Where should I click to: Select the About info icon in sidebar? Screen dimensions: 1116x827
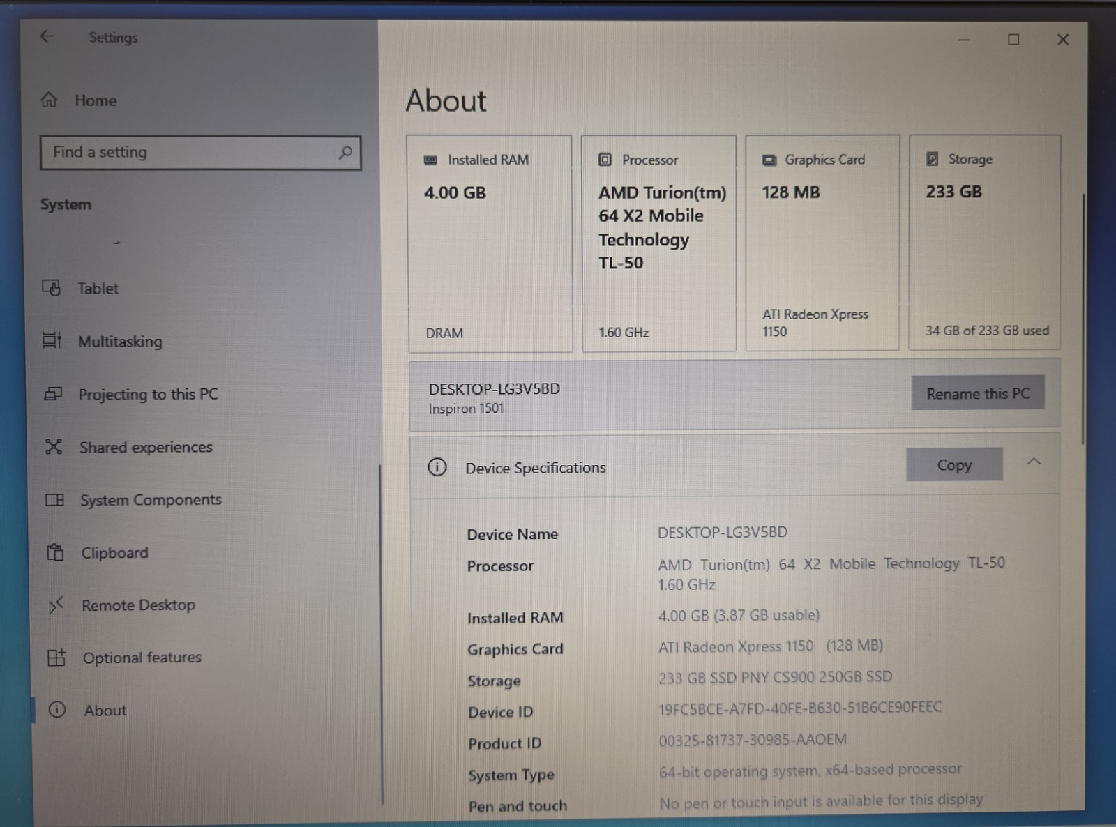tap(57, 710)
